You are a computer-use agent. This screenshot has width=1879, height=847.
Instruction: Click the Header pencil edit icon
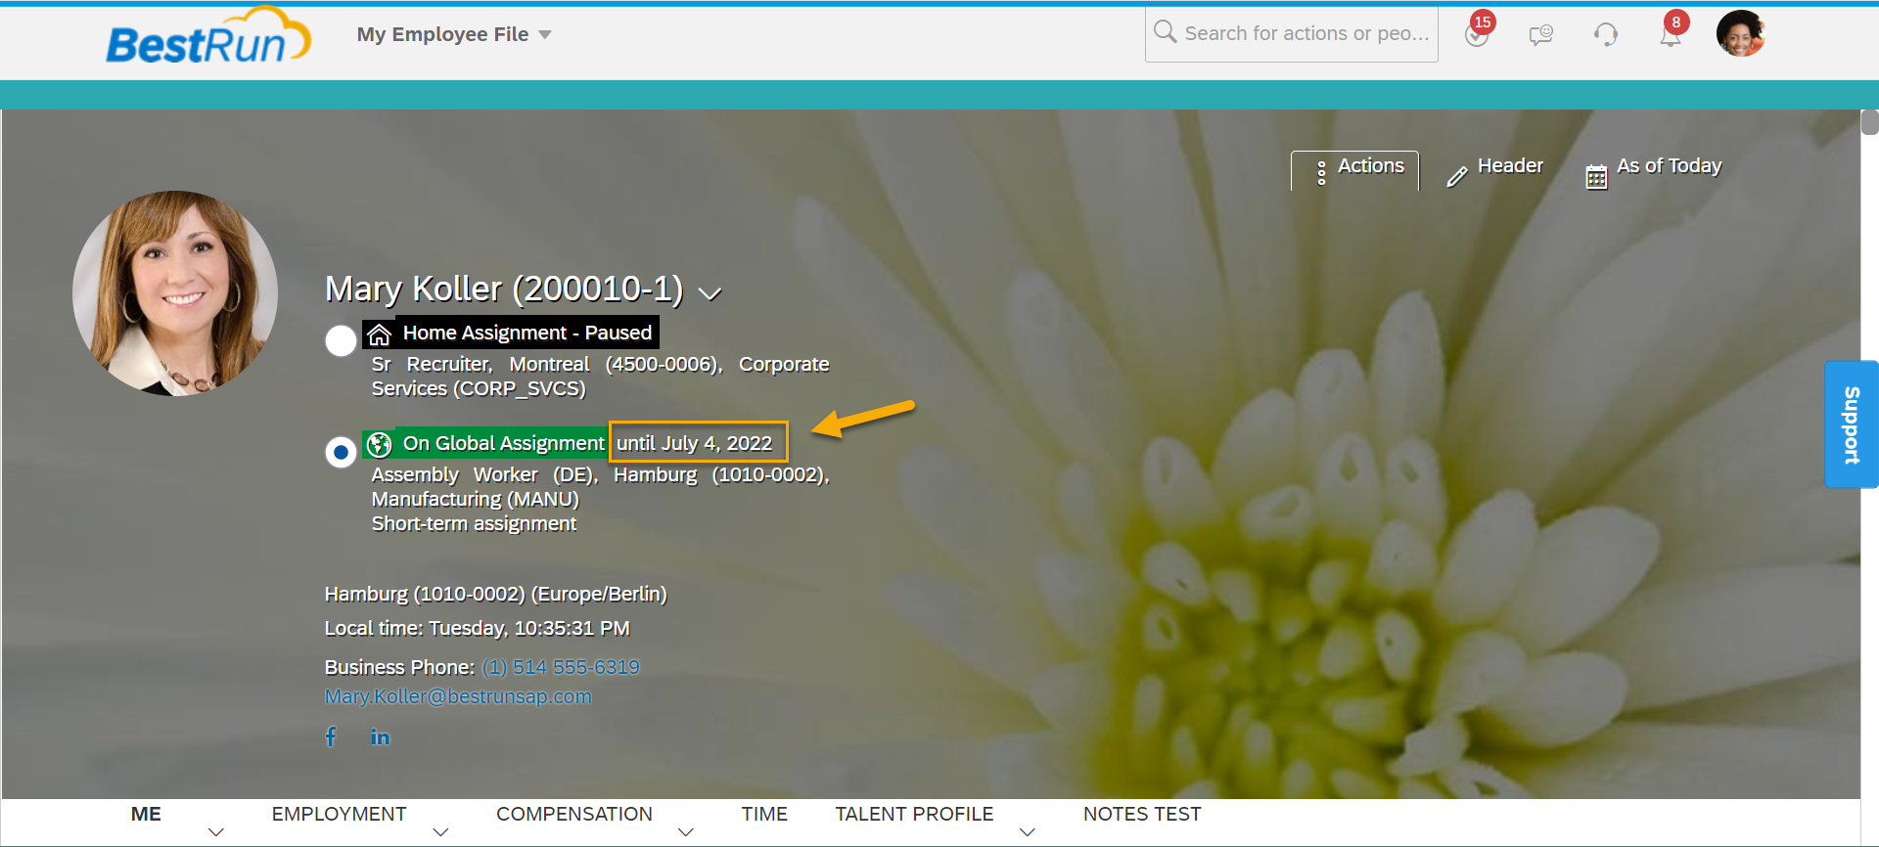click(x=1457, y=176)
